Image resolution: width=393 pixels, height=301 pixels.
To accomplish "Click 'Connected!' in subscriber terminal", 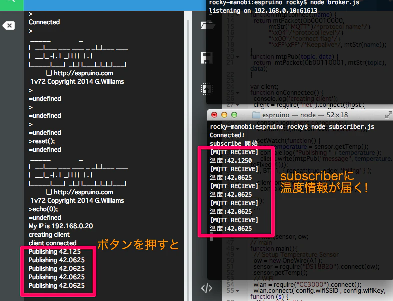I will coord(227,135).
